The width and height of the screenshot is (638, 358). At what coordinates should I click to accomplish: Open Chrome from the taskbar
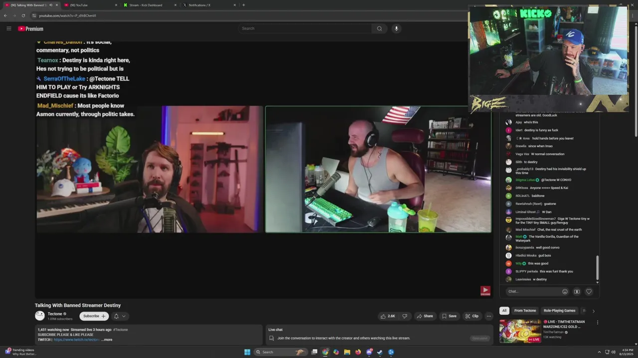[x=325, y=352]
